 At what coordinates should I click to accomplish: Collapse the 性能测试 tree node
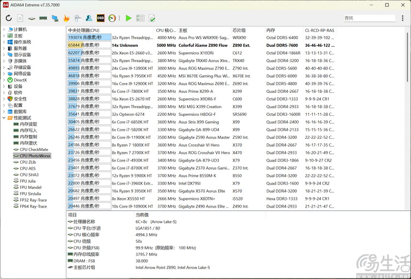4,118
